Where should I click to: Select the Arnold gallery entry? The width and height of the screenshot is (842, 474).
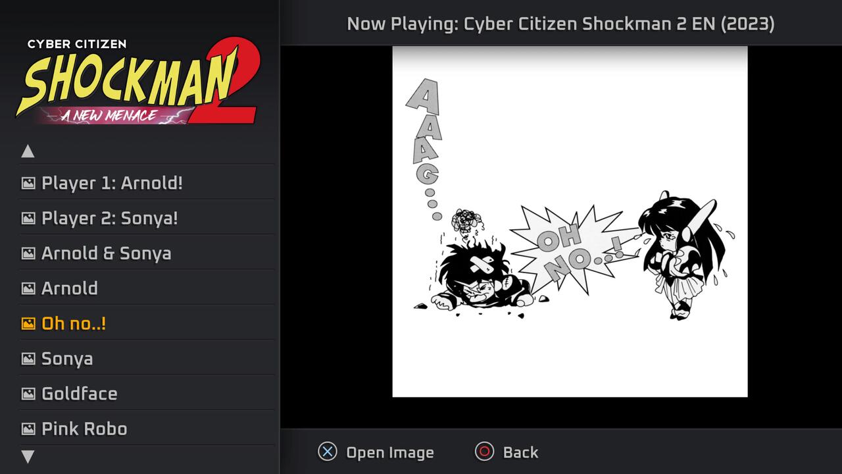pos(147,288)
